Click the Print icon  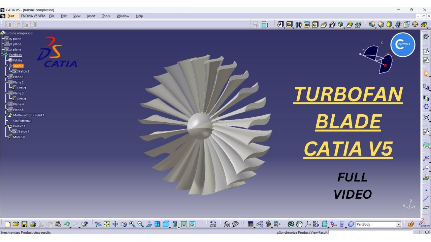tap(33, 224)
